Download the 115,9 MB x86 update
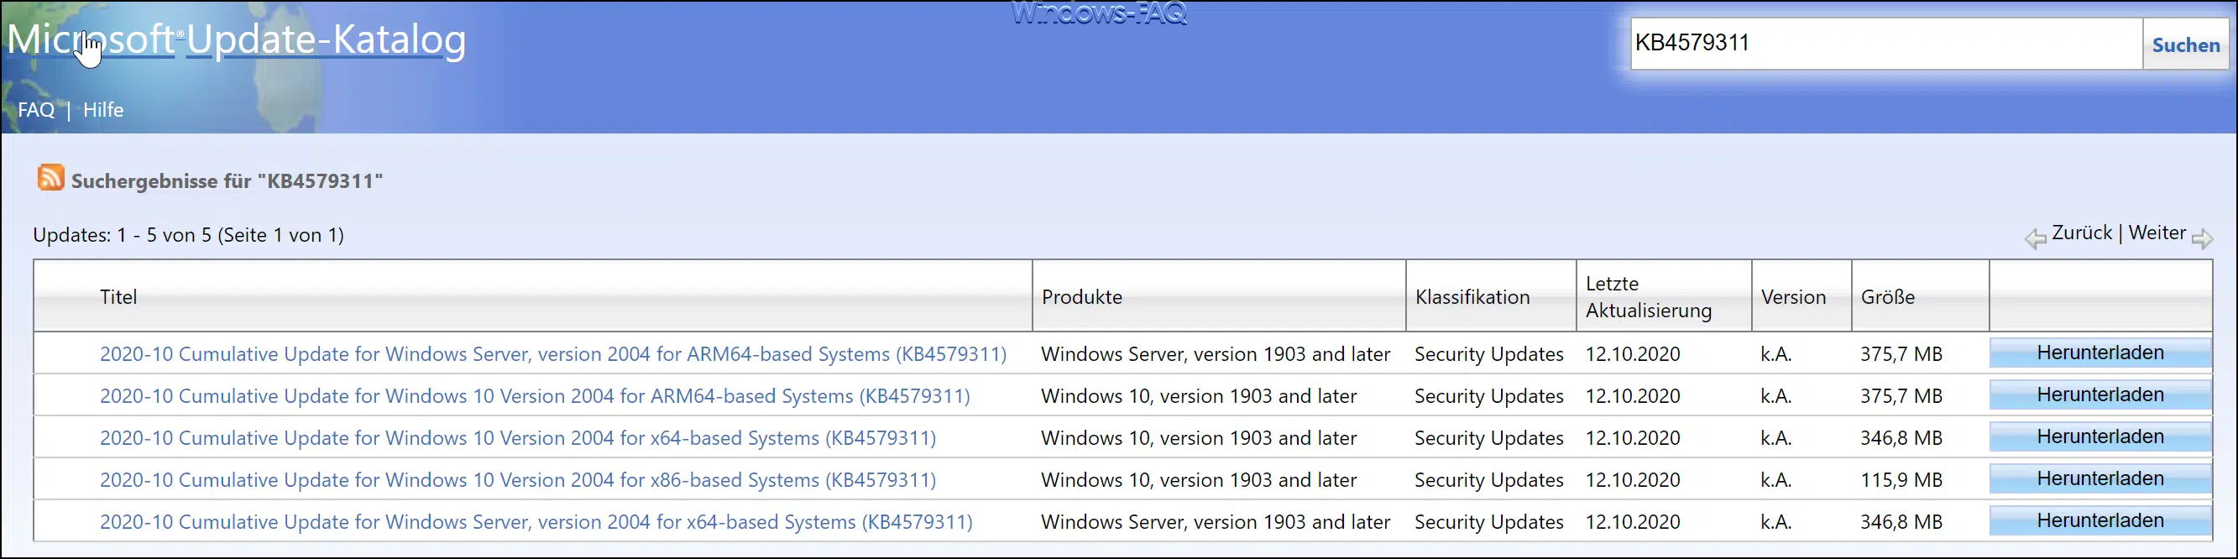 [x=2099, y=479]
